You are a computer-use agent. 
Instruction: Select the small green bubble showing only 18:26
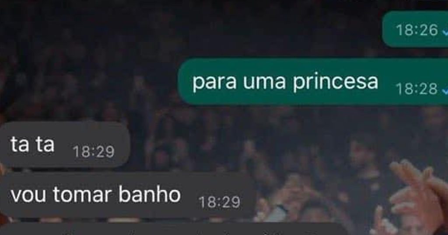(415, 29)
